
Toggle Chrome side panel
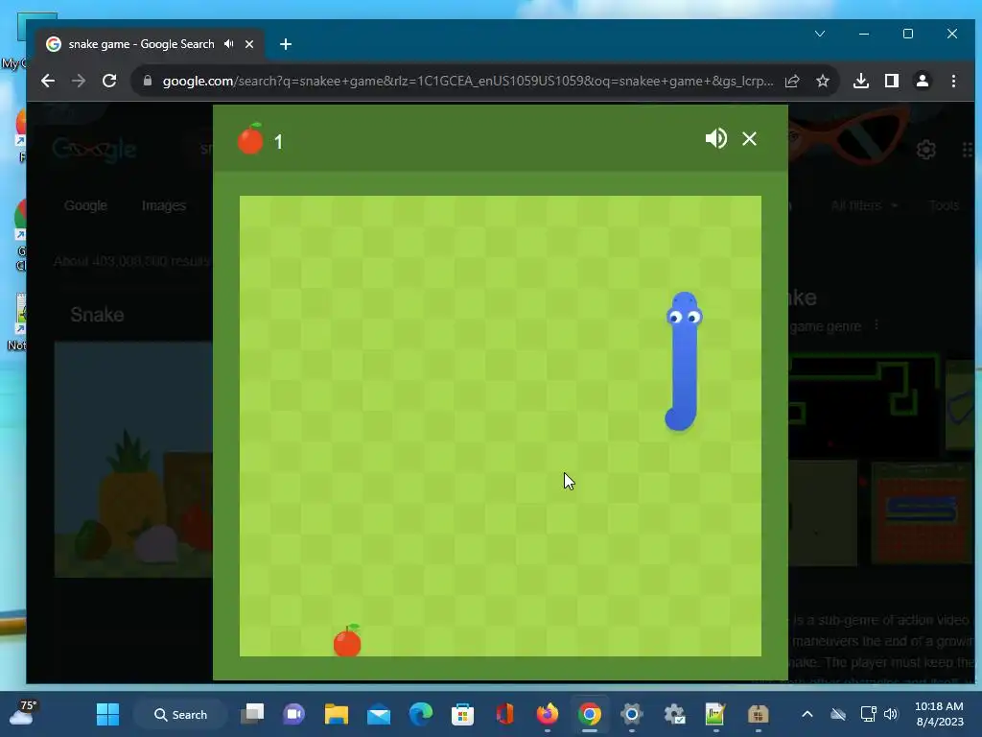point(892,81)
